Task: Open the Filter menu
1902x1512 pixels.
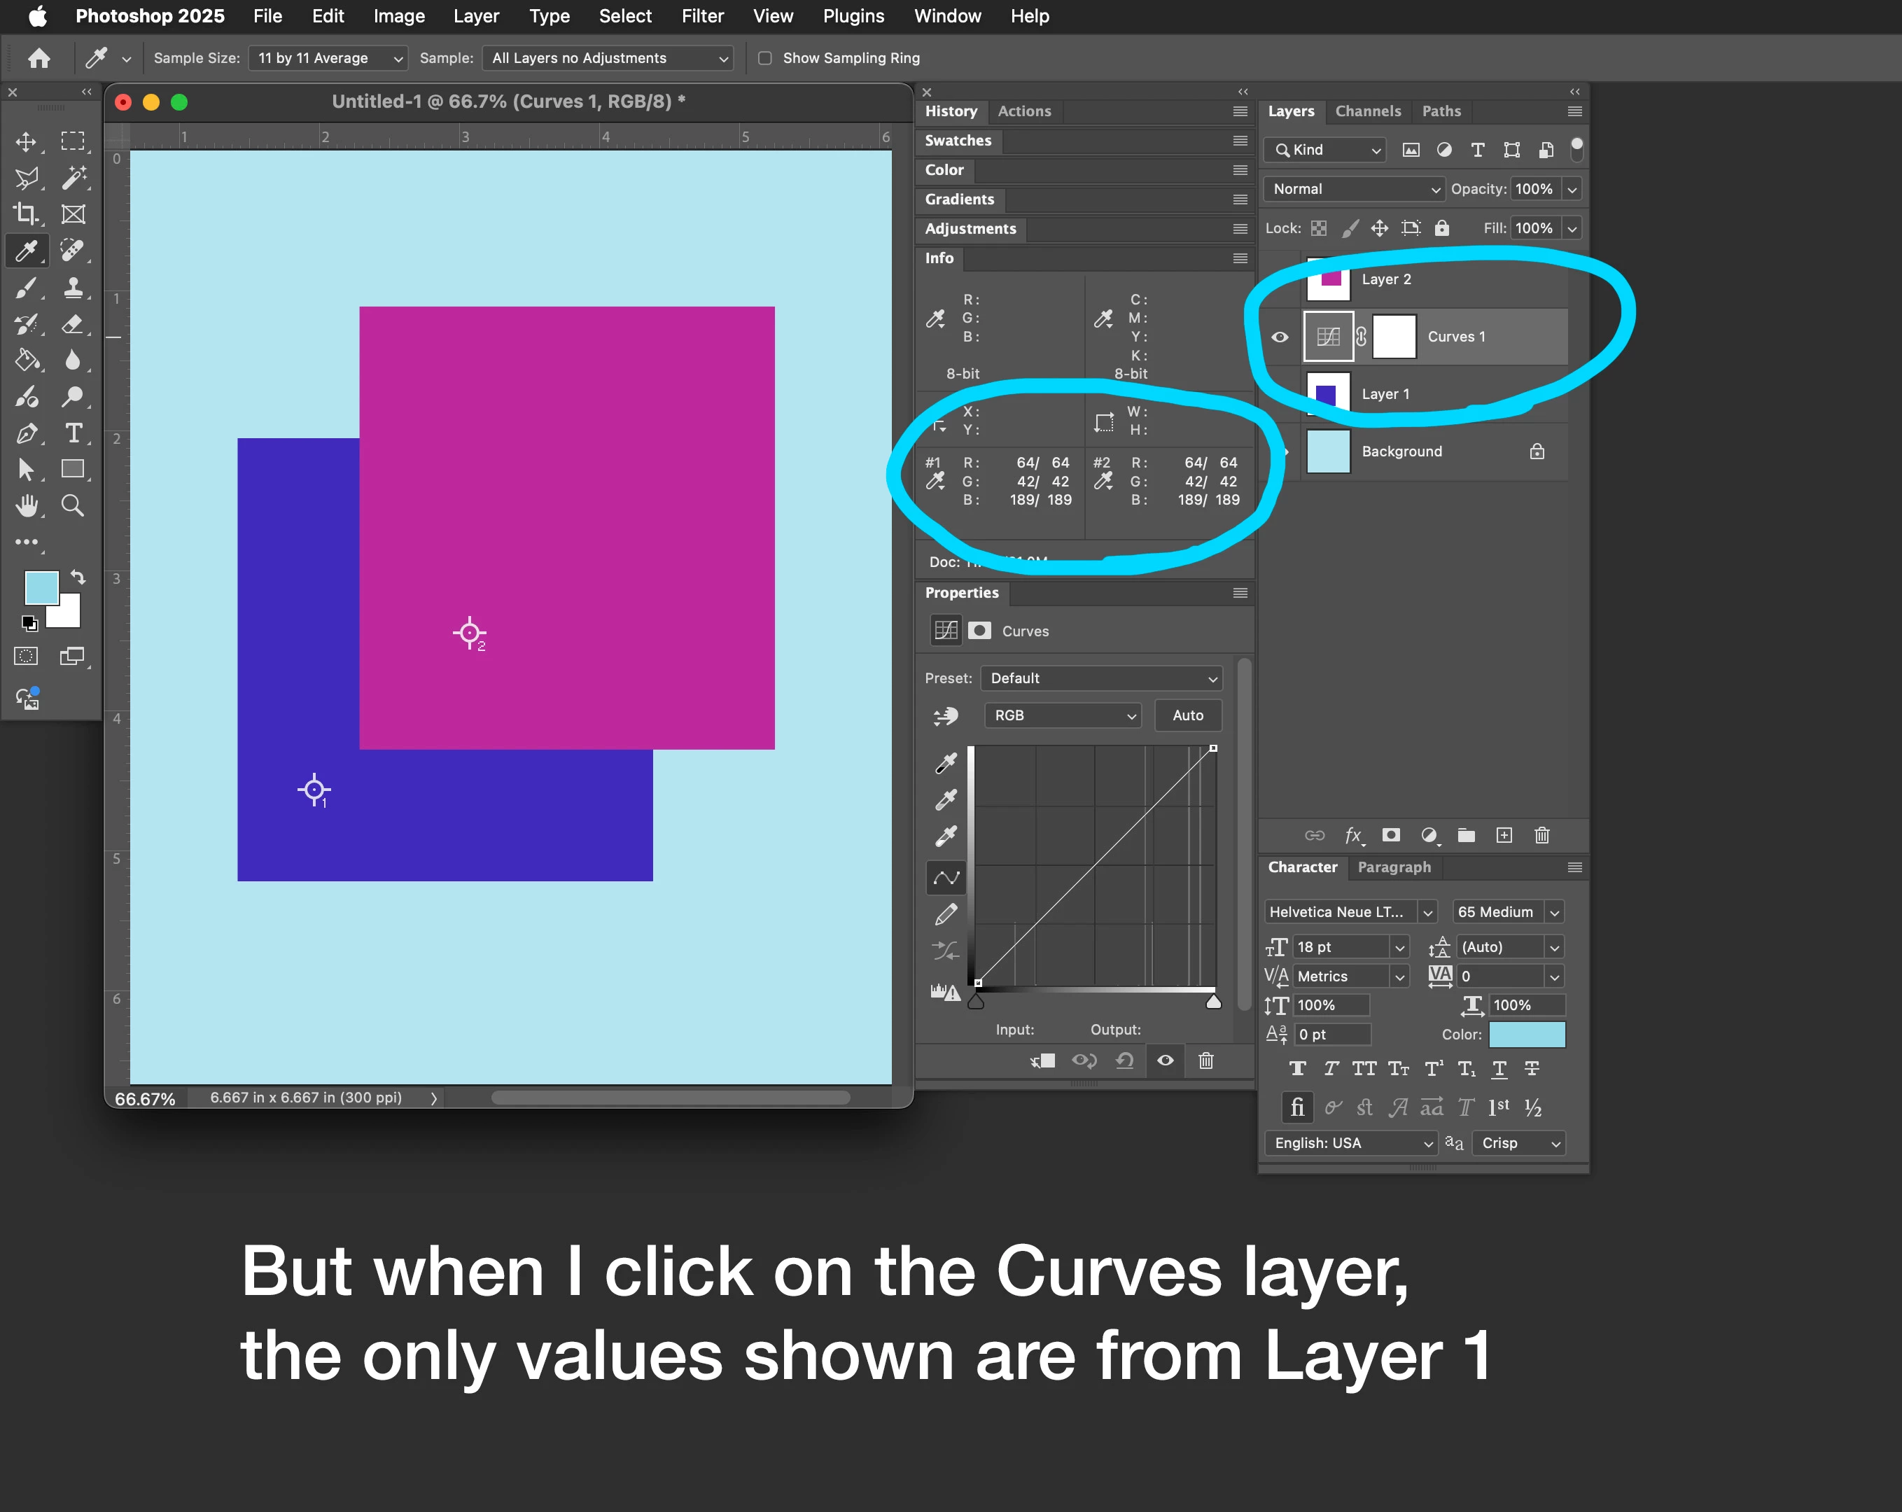Action: click(702, 16)
